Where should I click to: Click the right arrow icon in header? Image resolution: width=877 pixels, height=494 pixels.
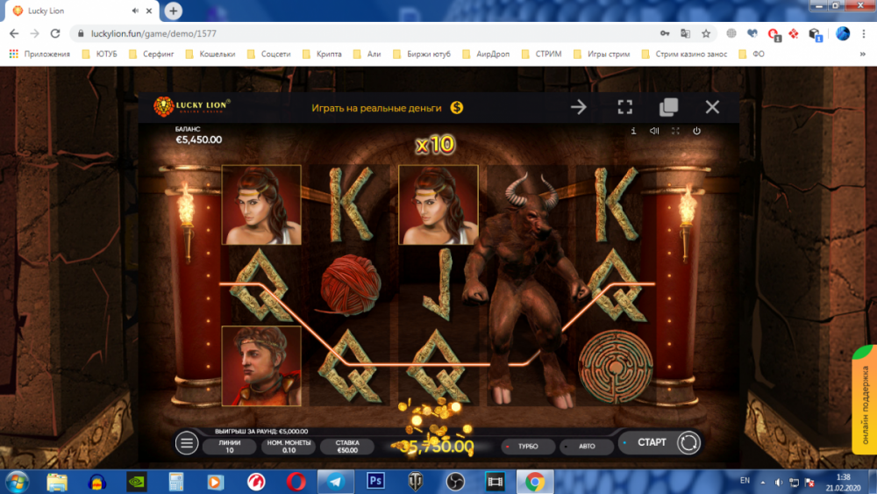pos(579,107)
